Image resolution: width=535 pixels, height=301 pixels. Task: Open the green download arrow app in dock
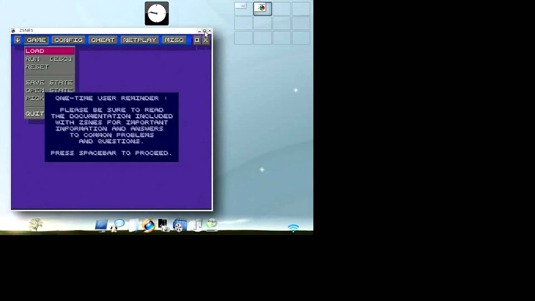tap(211, 225)
